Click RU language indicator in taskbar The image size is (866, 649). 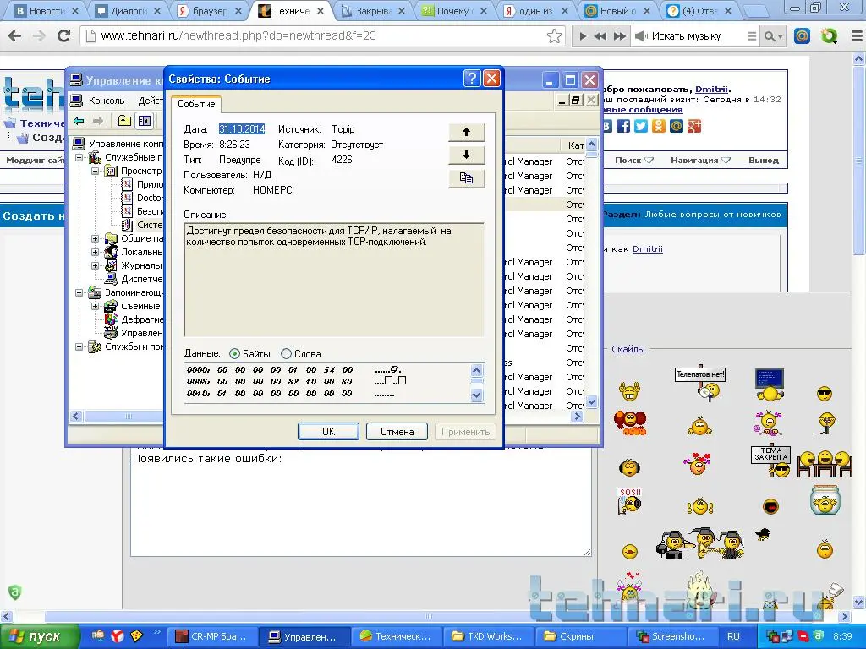pos(733,636)
